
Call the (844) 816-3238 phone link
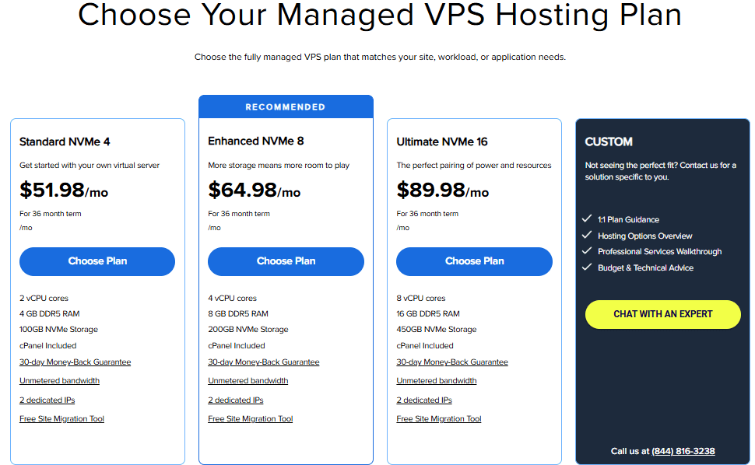[x=683, y=451]
